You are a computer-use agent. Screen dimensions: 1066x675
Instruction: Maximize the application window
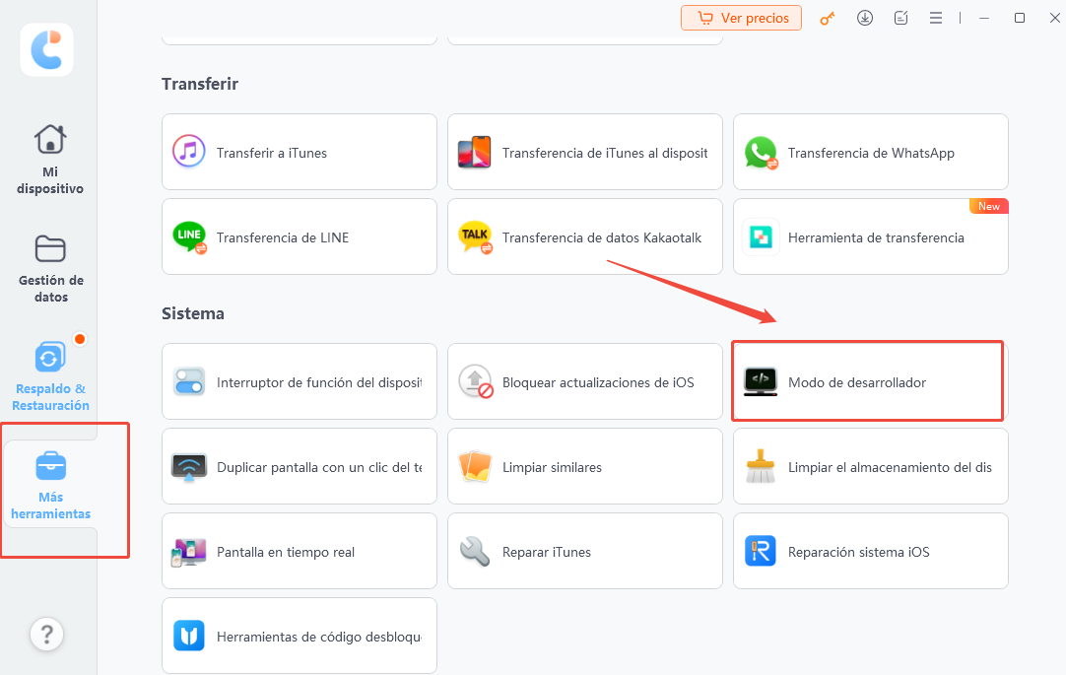(1019, 19)
